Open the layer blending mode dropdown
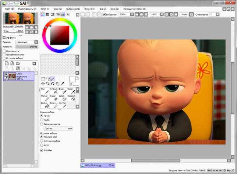 coord(36,42)
